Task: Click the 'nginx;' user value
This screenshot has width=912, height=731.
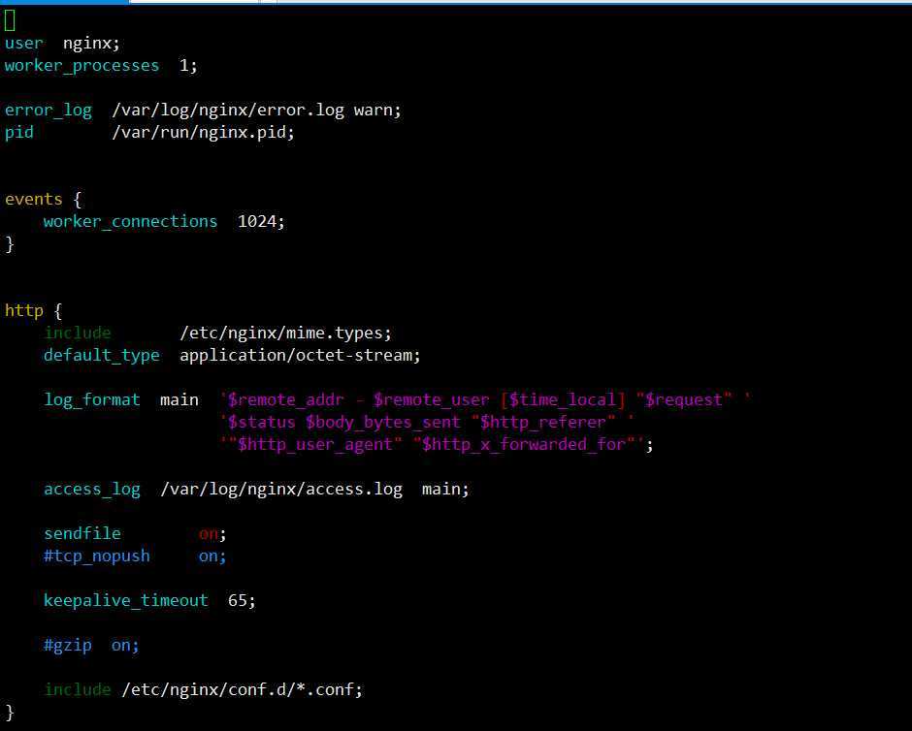Action: pyautogui.click(x=91, y=44)
